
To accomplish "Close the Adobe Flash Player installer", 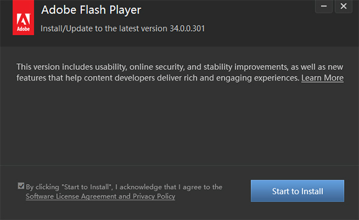I will [x=343, y=7].
